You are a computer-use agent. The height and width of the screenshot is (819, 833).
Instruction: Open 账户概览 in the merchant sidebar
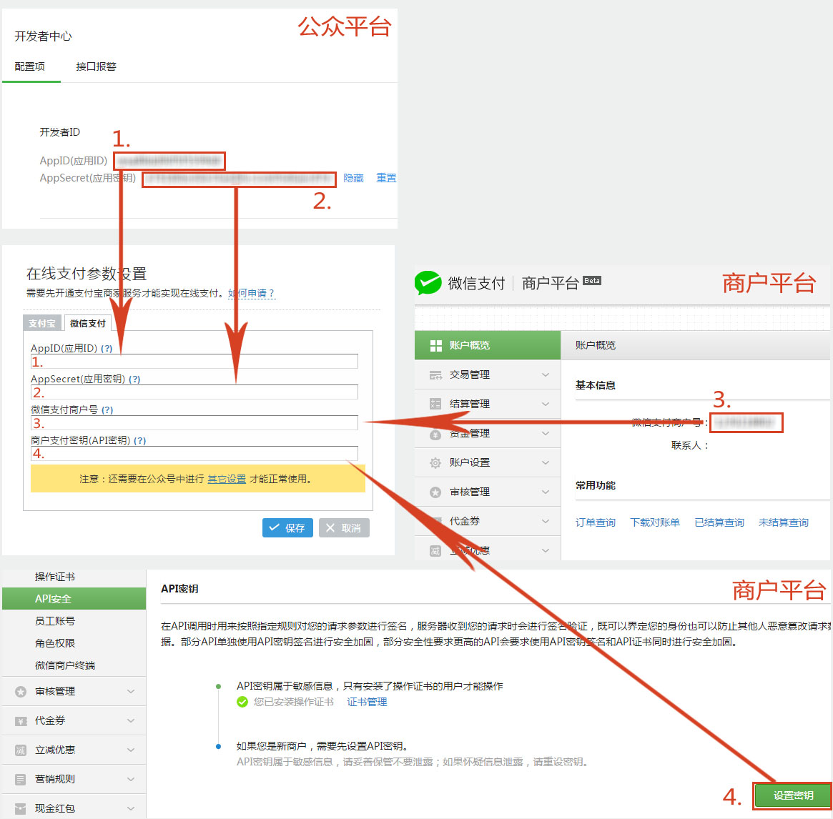[487, 345]
